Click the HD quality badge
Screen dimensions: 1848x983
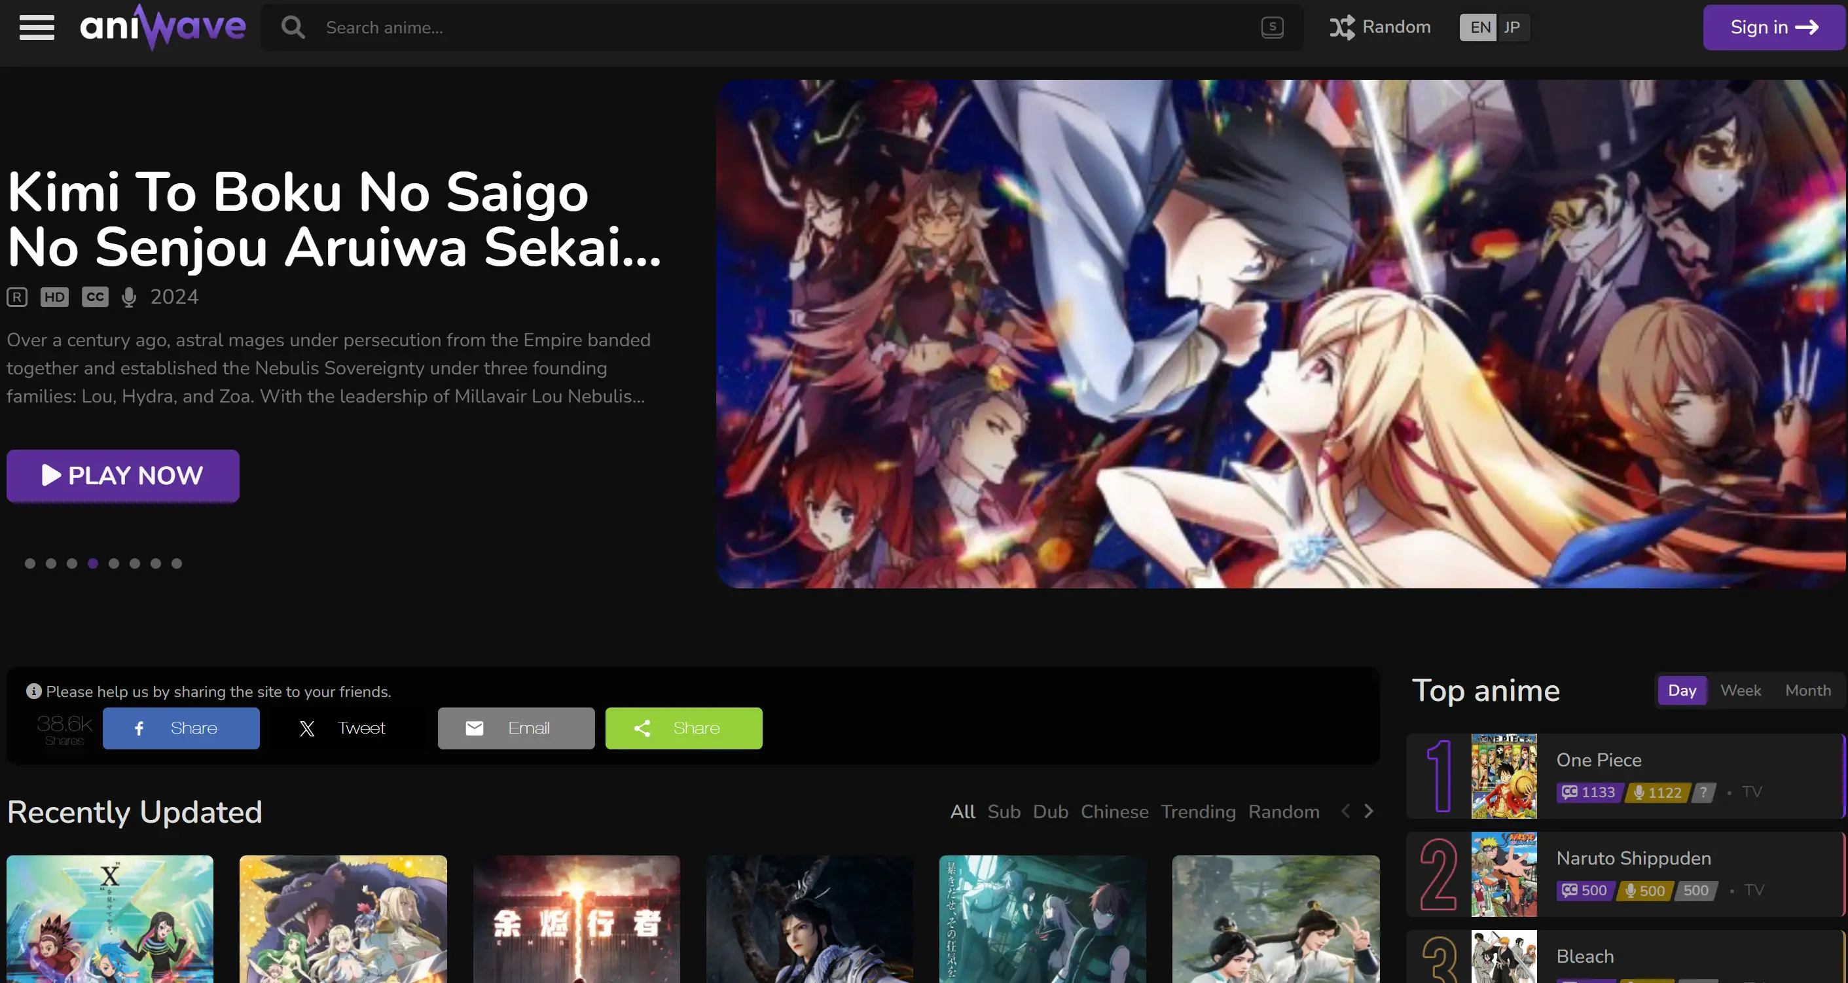(x=54, y=297)
